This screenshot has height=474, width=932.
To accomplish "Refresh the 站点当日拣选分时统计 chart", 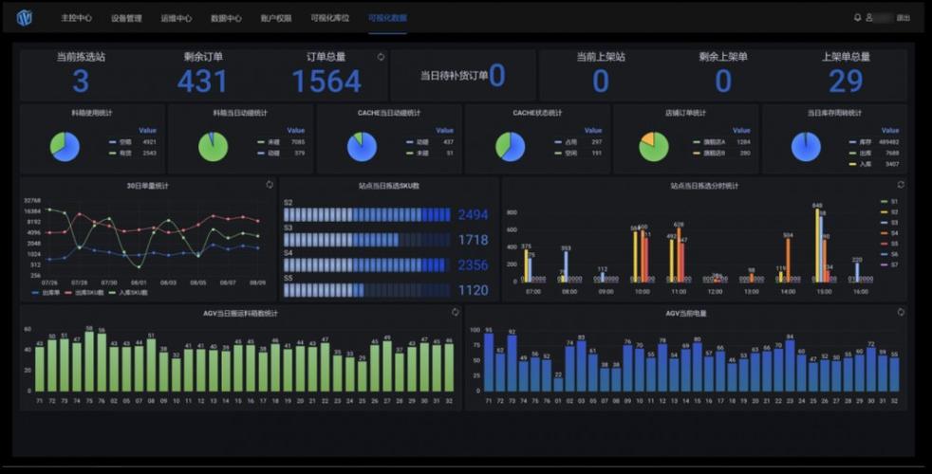I will point(901,185).
